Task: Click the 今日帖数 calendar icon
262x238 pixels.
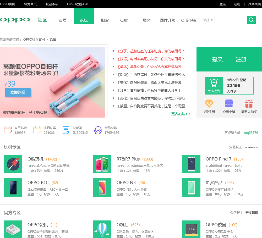Action: pyautogui.click(x=8, y=130)
